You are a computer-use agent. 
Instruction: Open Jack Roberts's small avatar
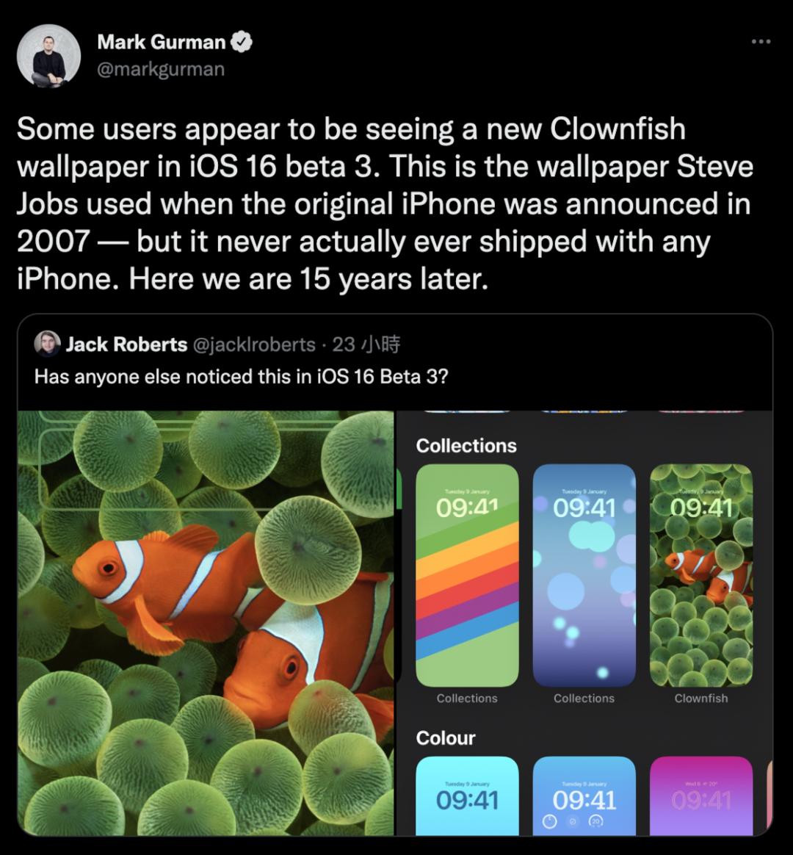(48, 344)
